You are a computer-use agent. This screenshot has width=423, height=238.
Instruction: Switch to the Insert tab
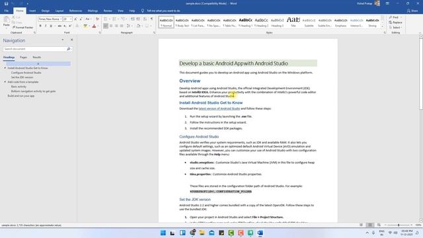tap(32, 11)
